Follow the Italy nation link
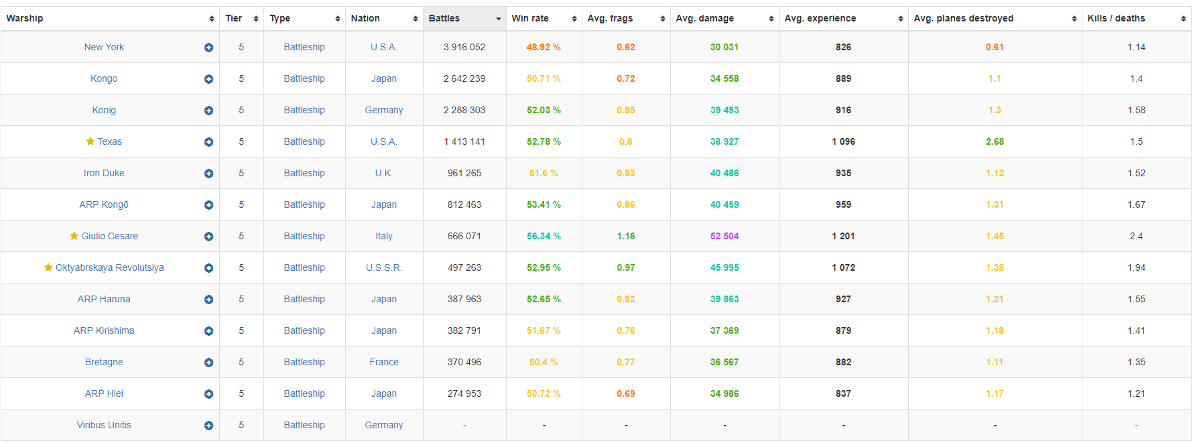Screen dimensions: 1197x443 (384, 236)
